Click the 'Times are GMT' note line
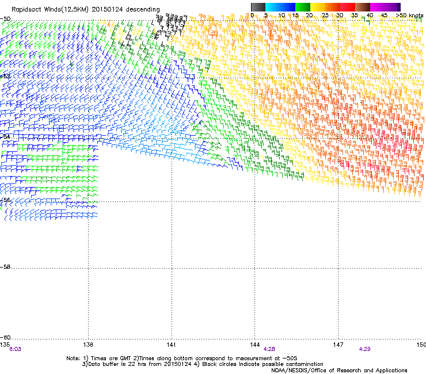426x374 pixels. click(x=182, y=358)
